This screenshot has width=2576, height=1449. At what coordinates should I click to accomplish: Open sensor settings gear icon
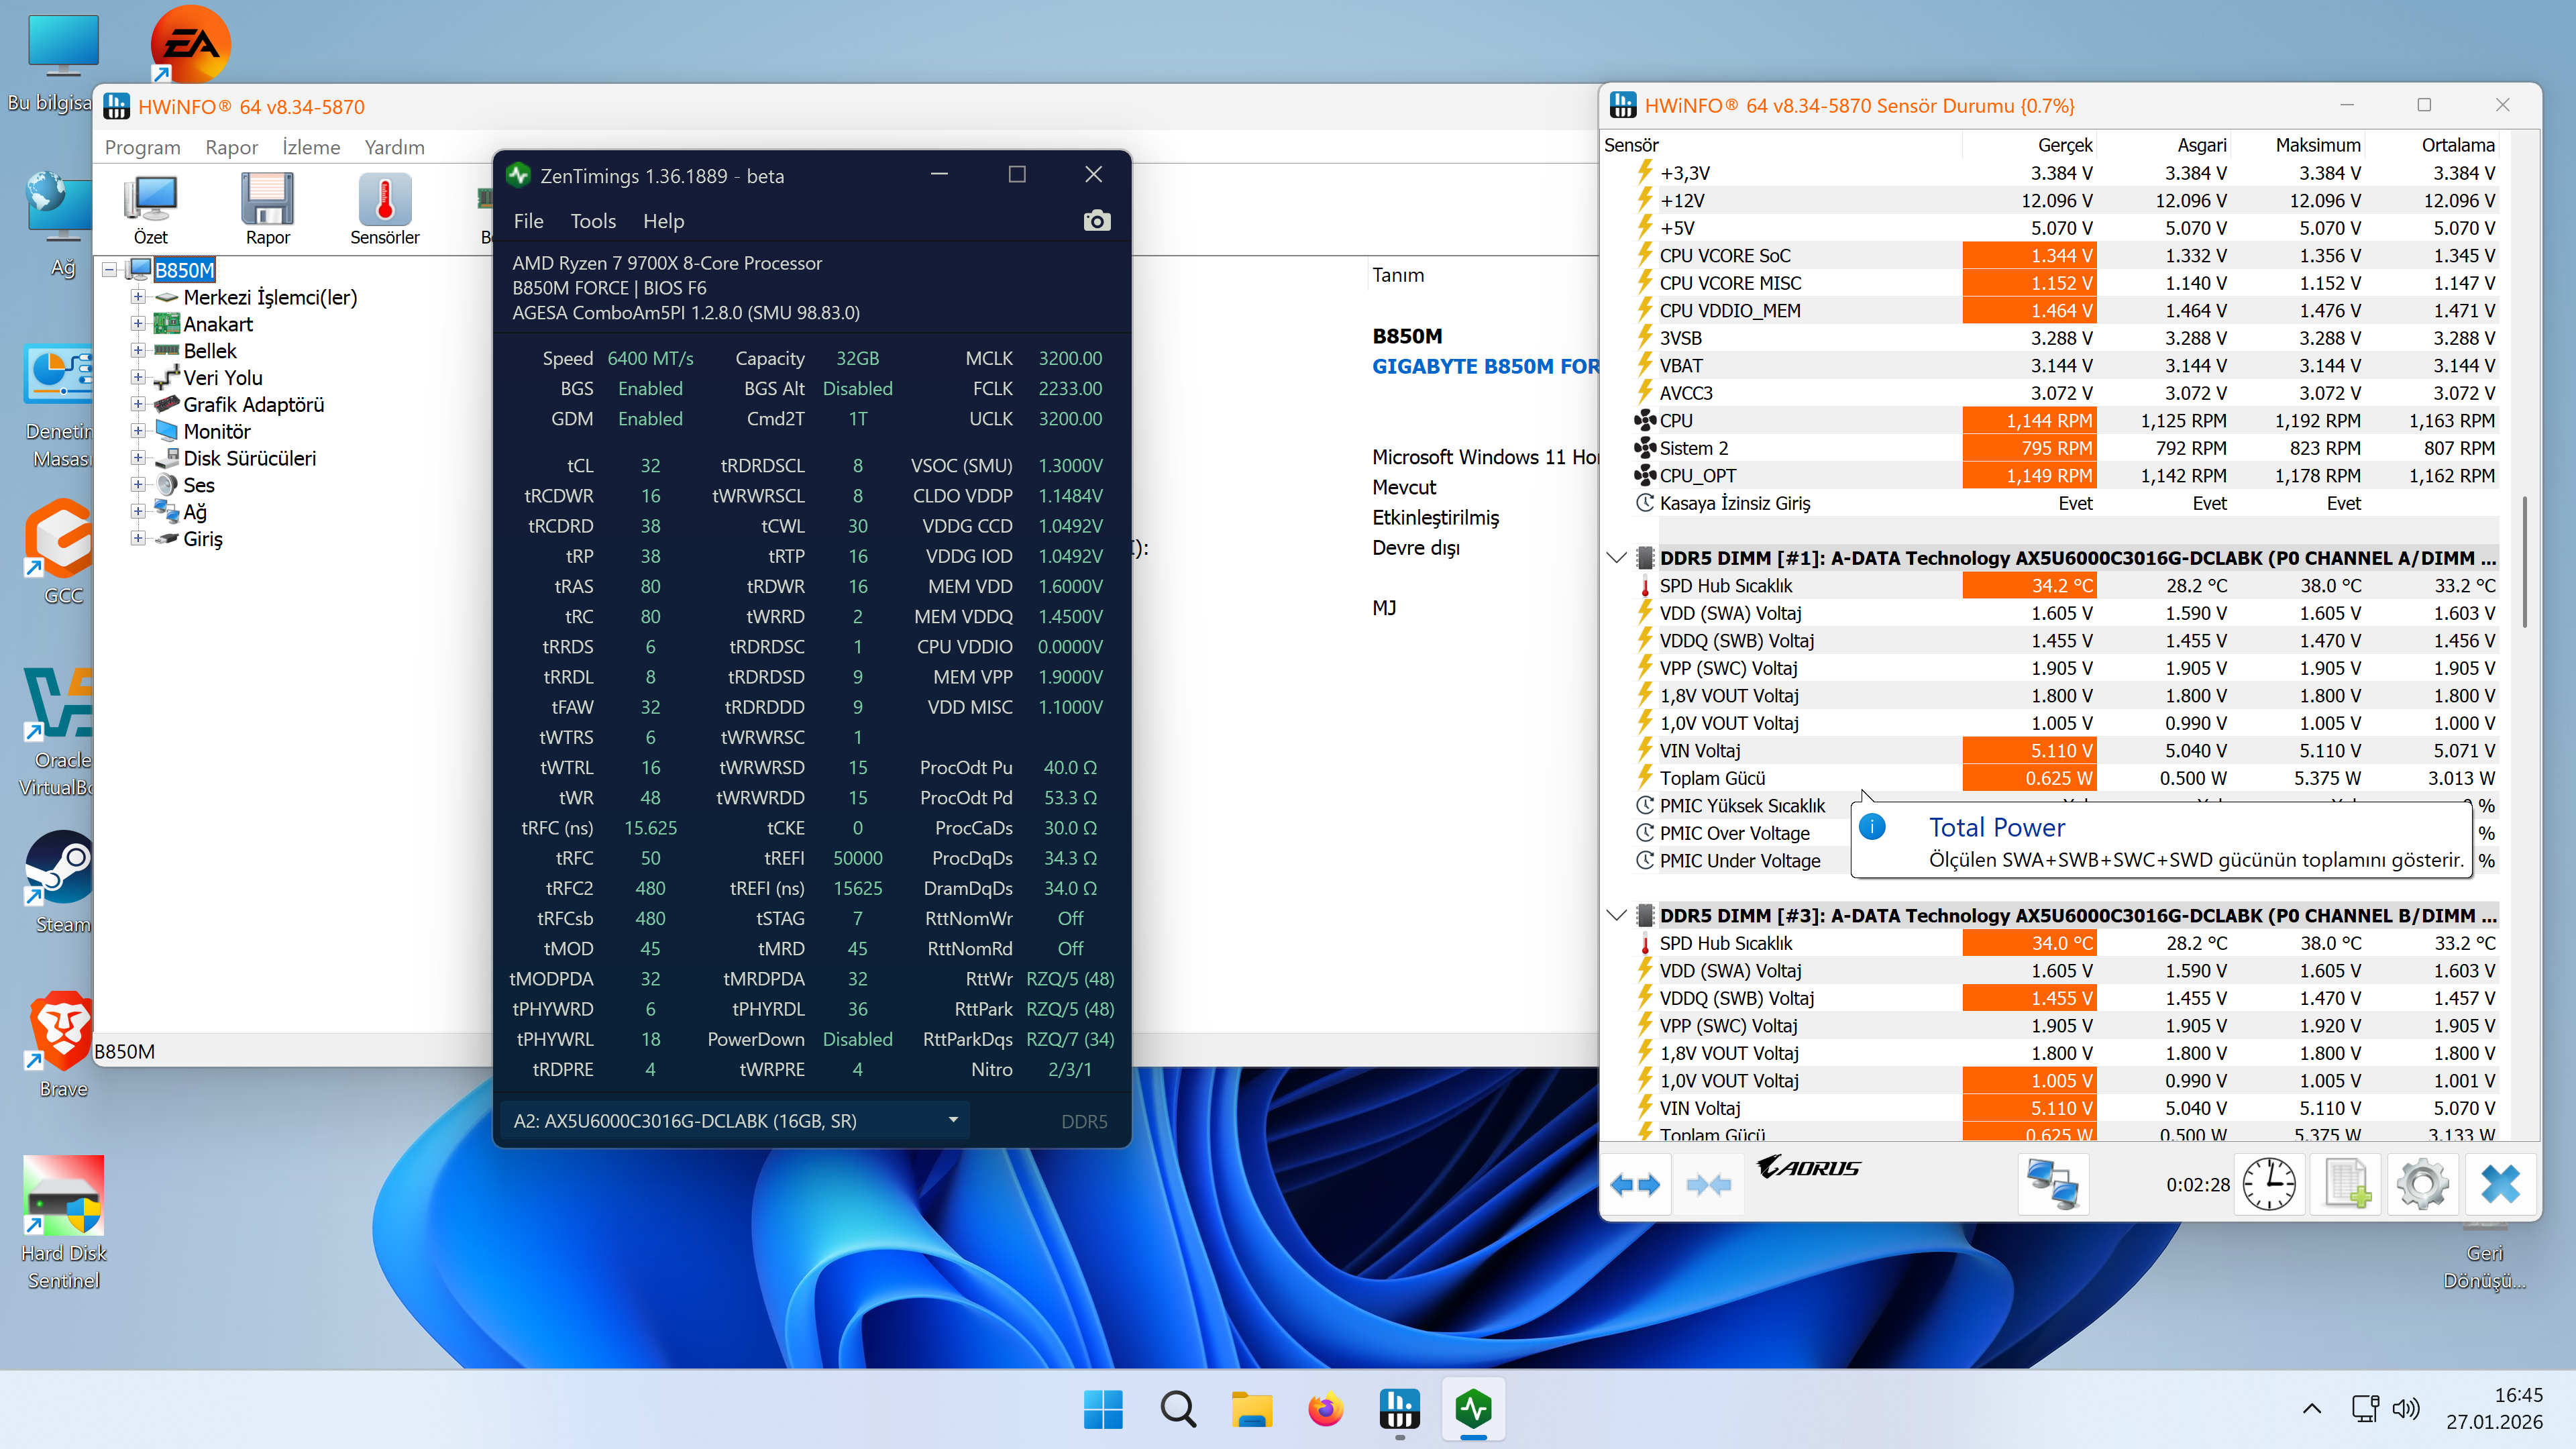point(2423,1185)
